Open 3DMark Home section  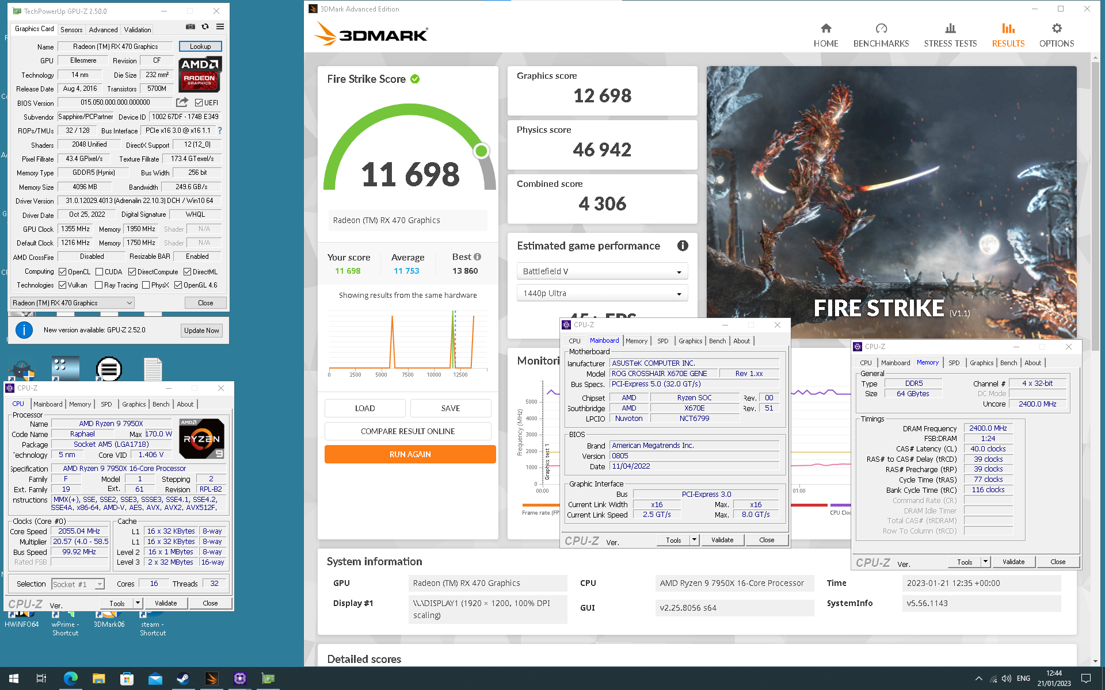pos(826,35)
